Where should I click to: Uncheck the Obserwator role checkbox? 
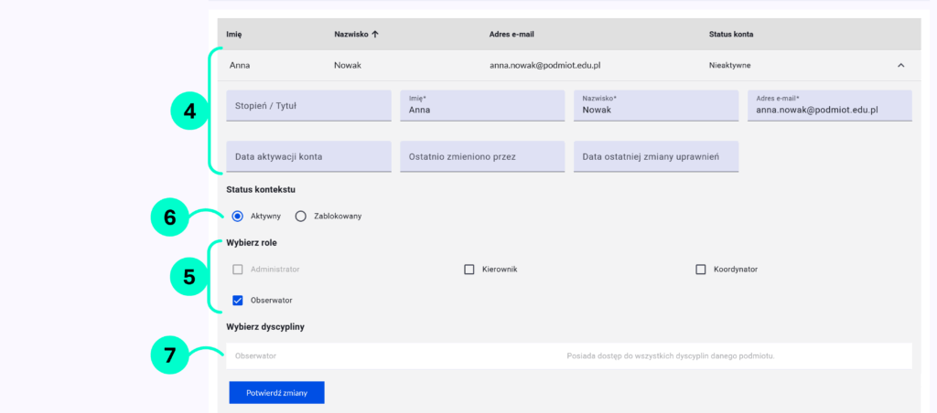tap(238, 300)
